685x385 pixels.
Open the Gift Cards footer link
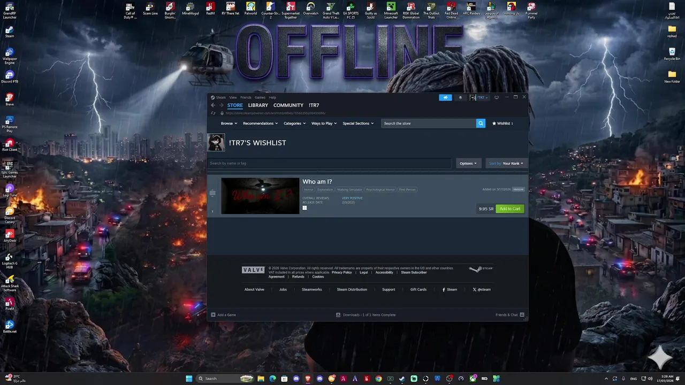(x=418, y=289)
